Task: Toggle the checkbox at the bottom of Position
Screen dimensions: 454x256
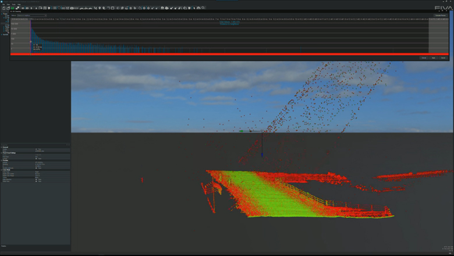Action: 36,168
